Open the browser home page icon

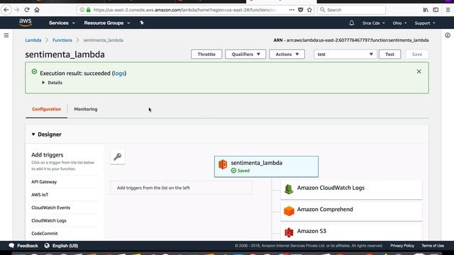pos(37,10)
